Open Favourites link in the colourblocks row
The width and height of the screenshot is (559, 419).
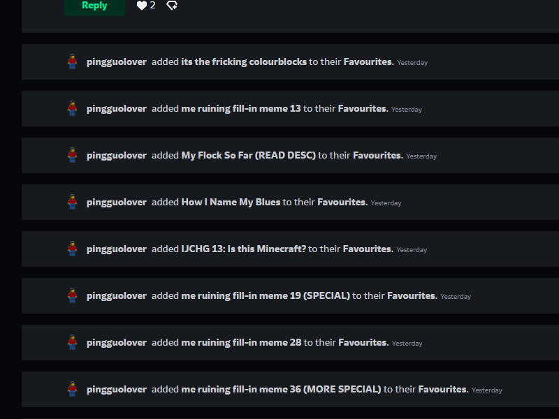pyautogui.click(x=369, y=62)
